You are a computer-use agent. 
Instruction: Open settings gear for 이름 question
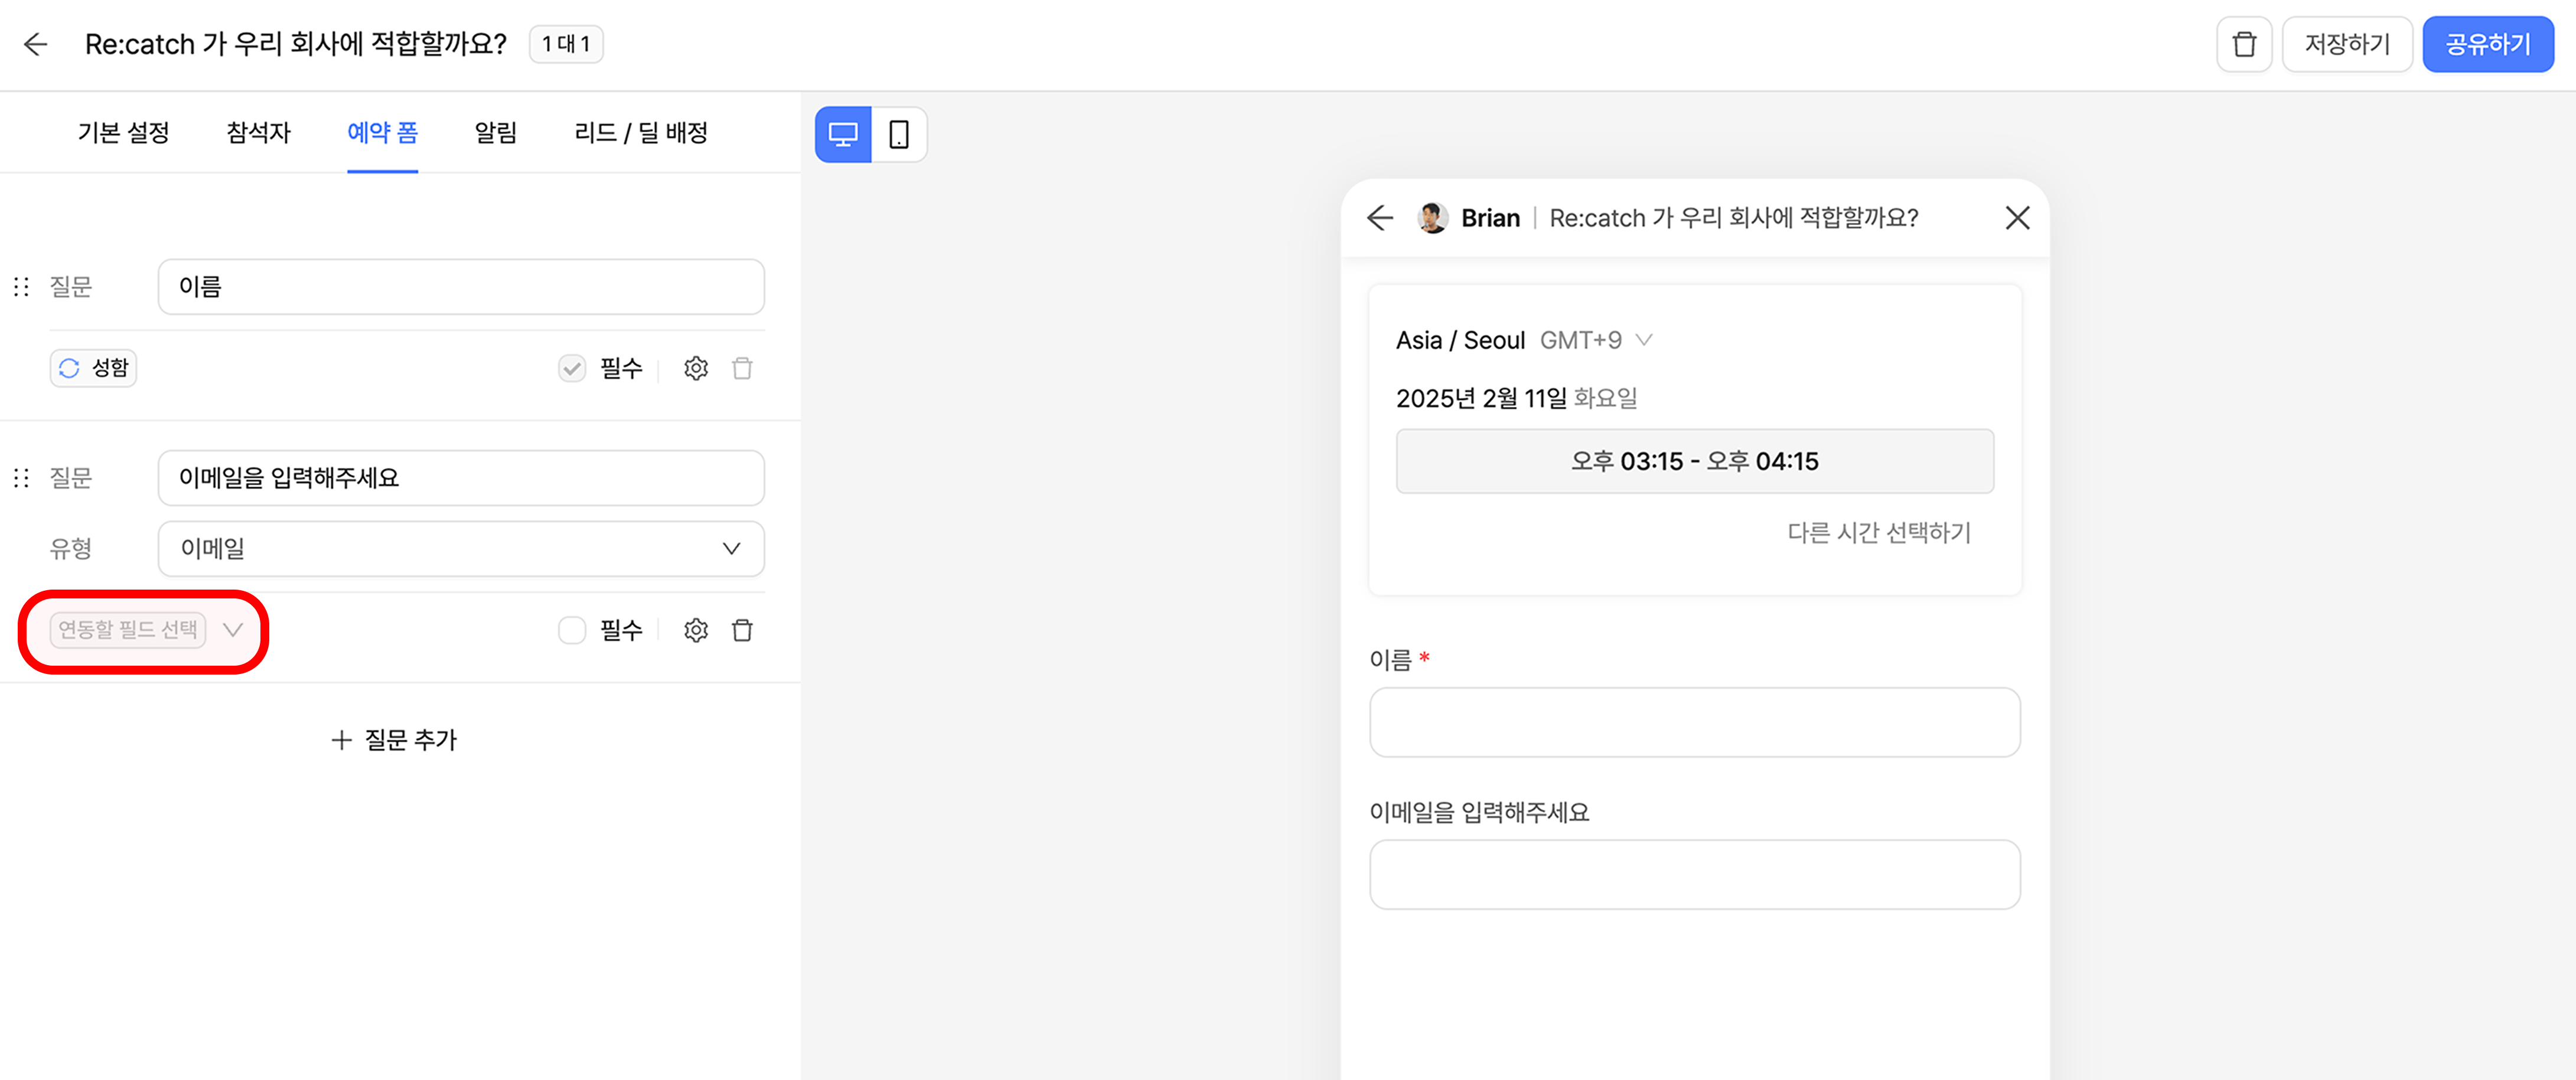tap(695, 368)
